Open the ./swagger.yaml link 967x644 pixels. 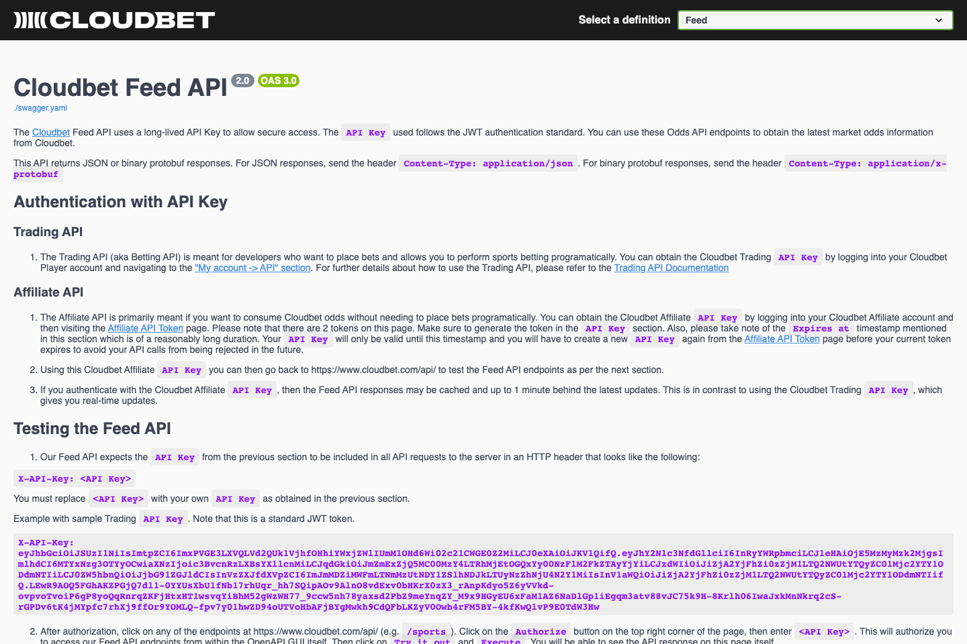(40, 107)
